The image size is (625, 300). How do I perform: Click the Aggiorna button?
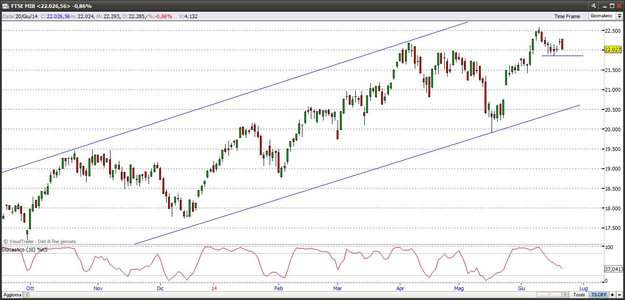(x=12, y=295)
